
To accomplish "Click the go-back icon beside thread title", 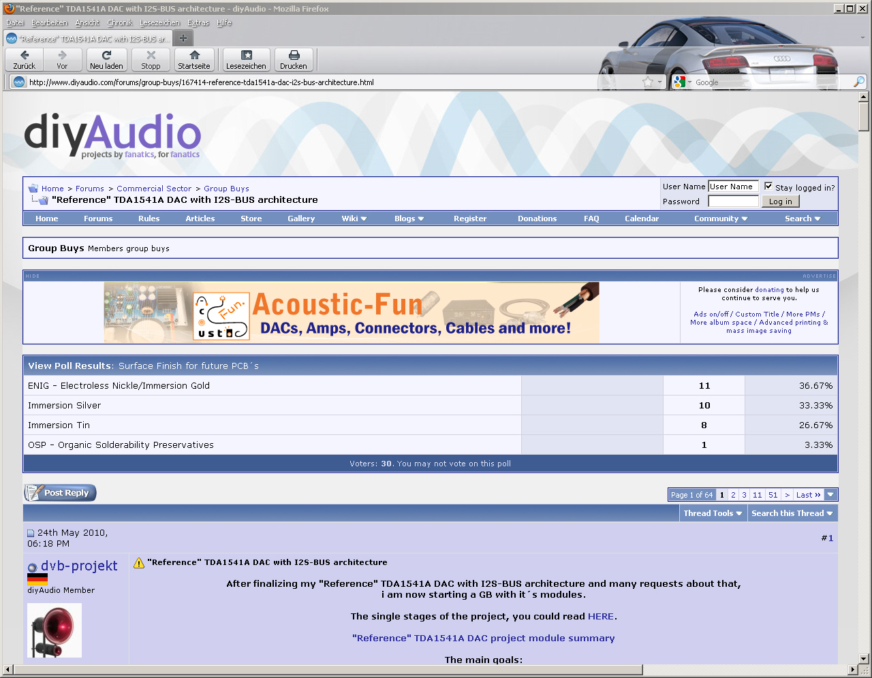I will (40, 200).
